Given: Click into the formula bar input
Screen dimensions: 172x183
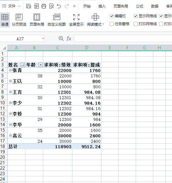Looking at the screenshot, I should click(x=123, y=38).
